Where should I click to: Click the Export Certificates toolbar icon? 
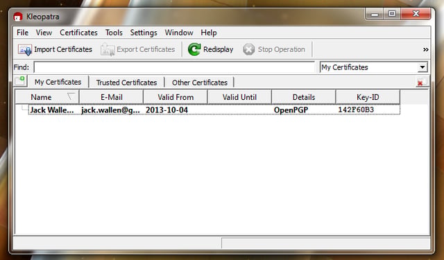click(x=108, y=49)
